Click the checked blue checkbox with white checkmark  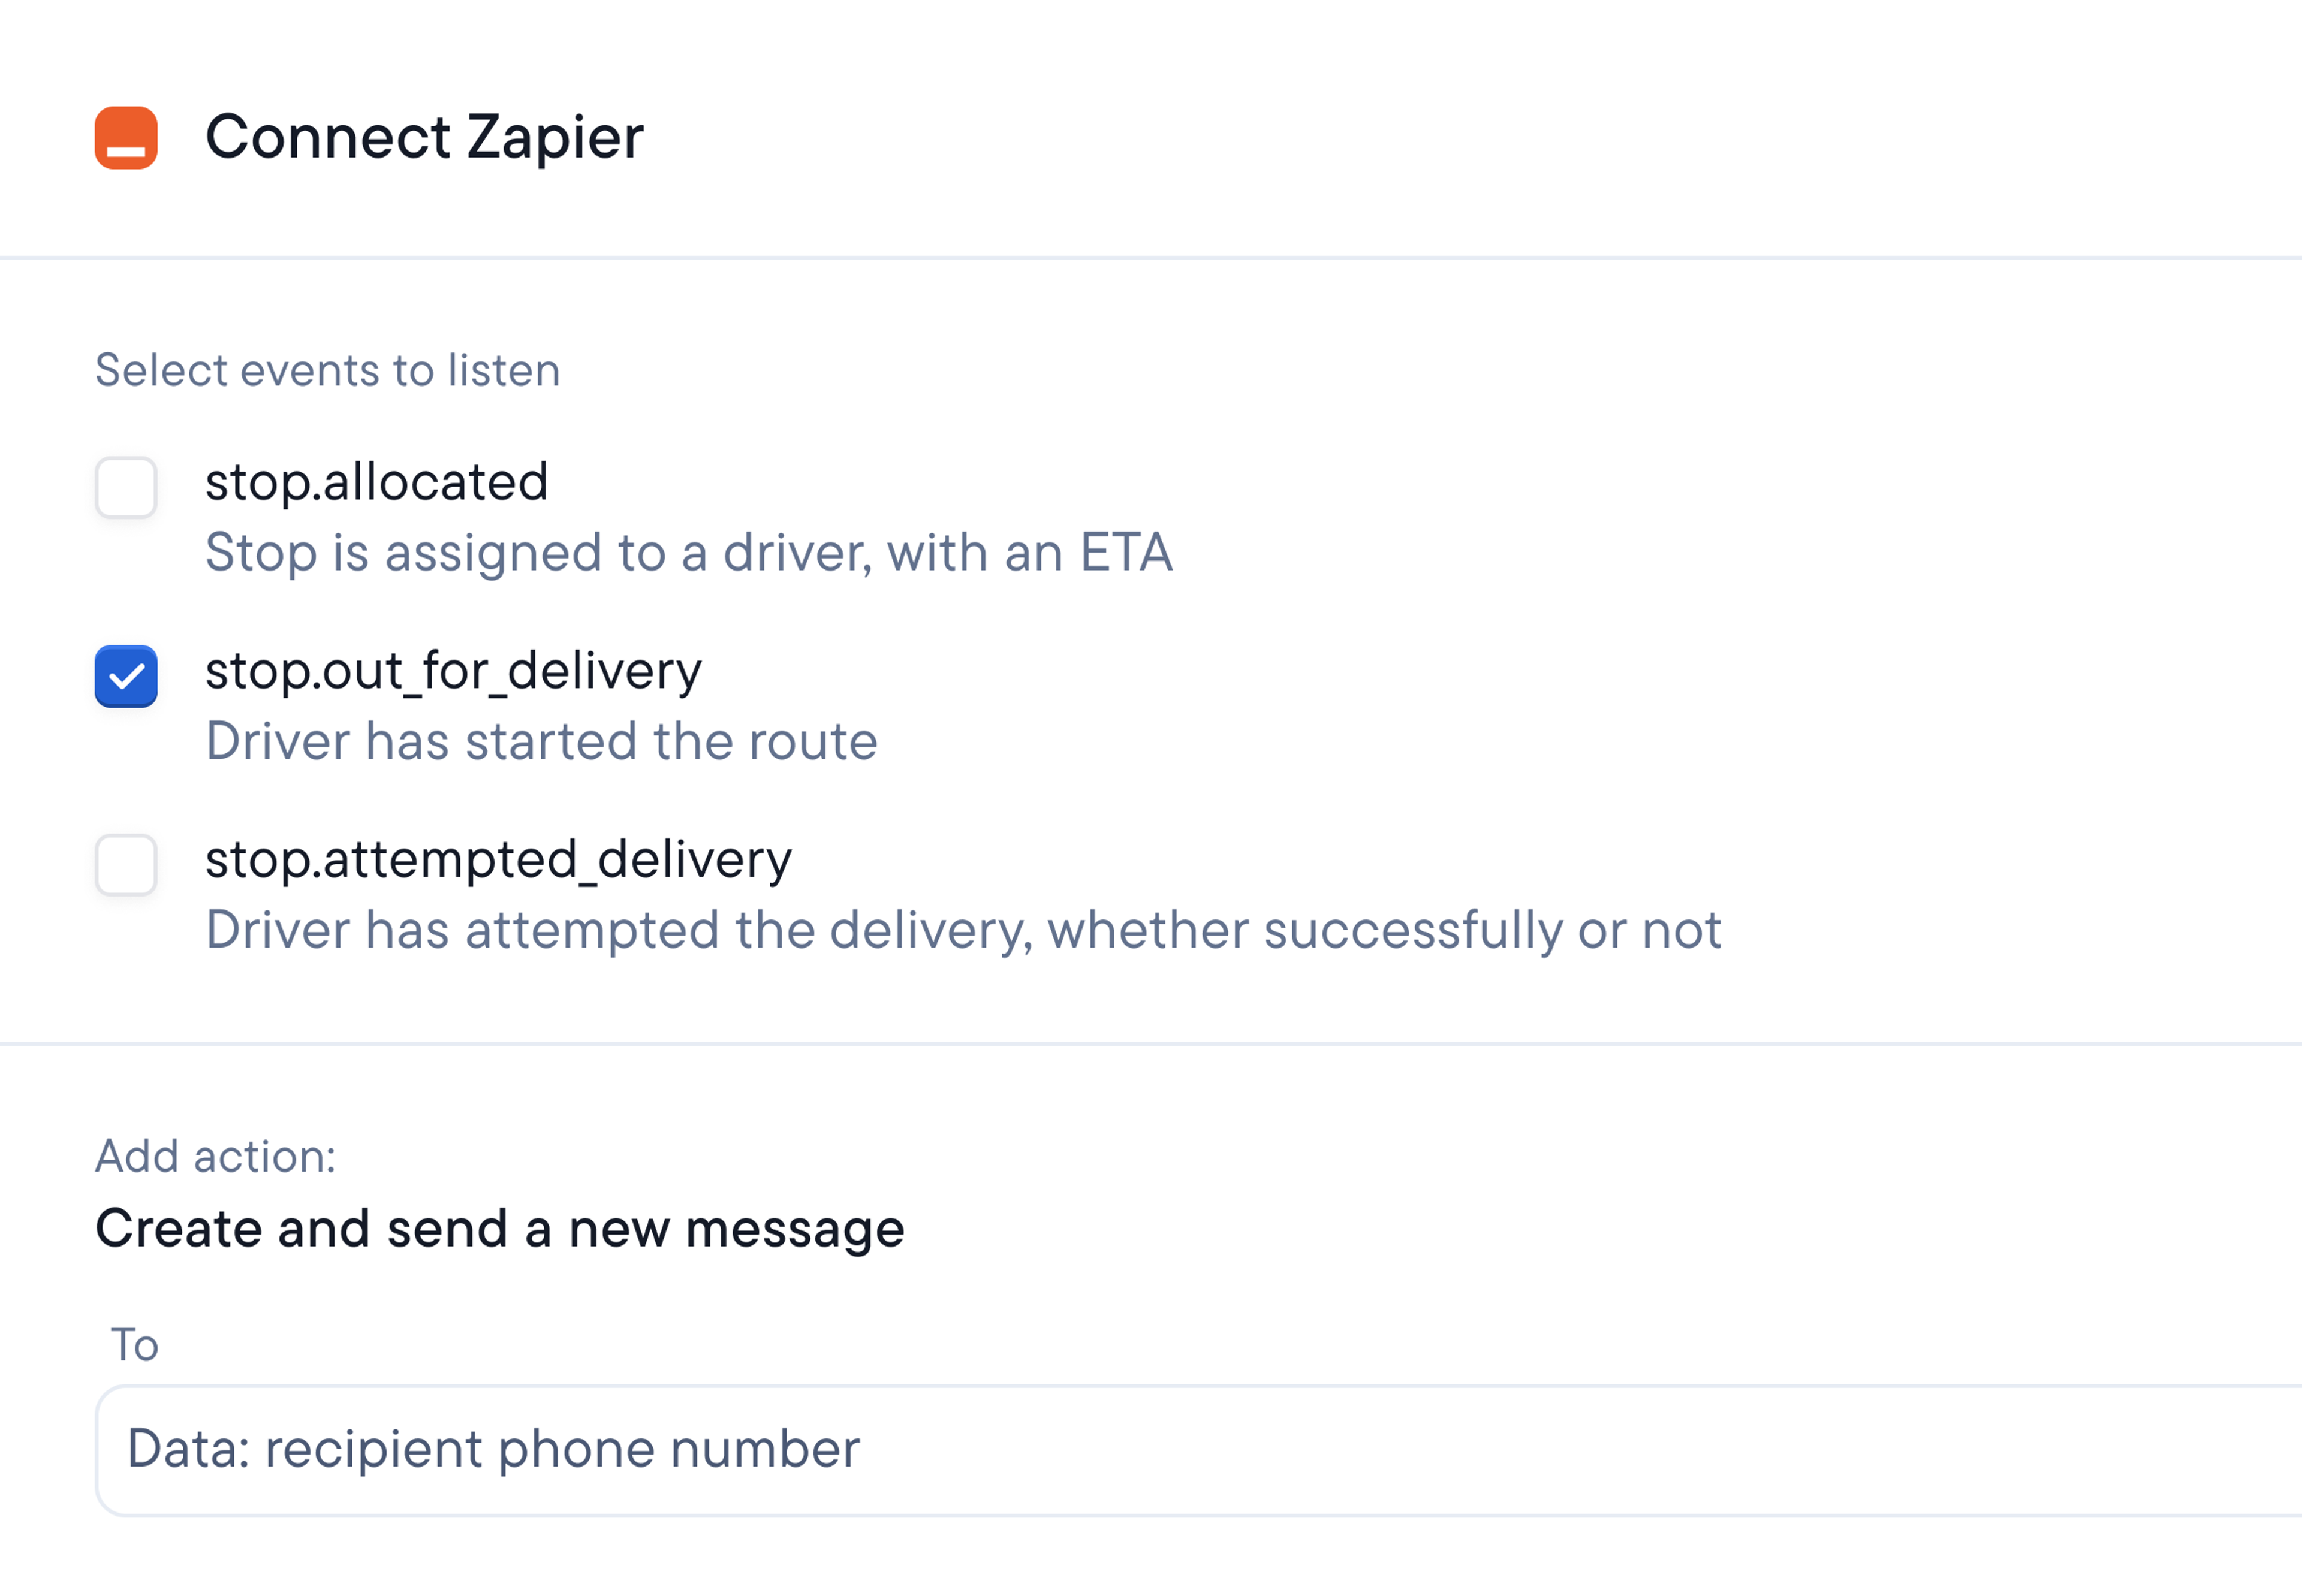pos(126,677)
